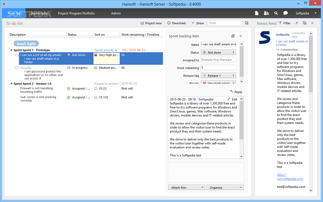Viewport: 323px width, 202px height.
Task: Click envelope icon of emails list item
Action: point(17,55)
